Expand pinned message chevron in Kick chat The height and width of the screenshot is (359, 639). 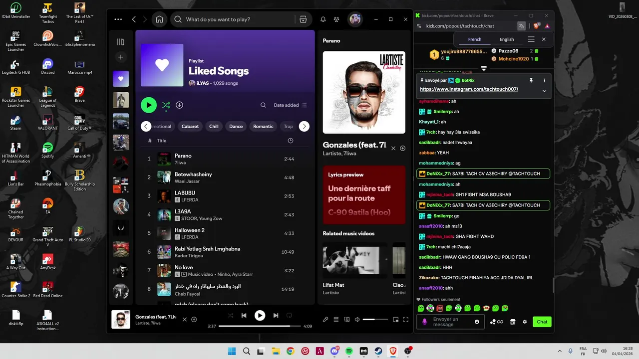544,91
